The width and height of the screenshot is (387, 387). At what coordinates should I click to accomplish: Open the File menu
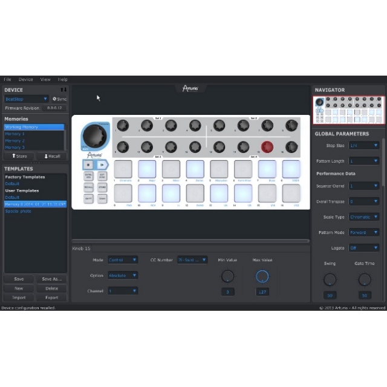[7, 79]
